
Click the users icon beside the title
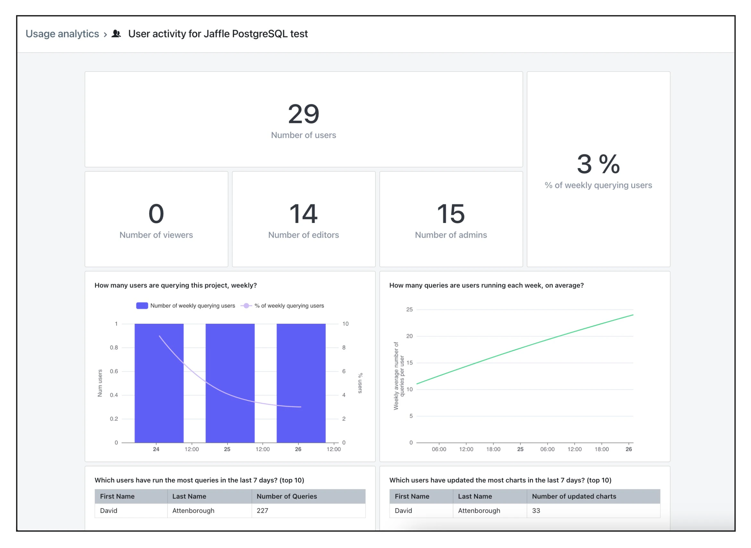(x=116, y=34)
